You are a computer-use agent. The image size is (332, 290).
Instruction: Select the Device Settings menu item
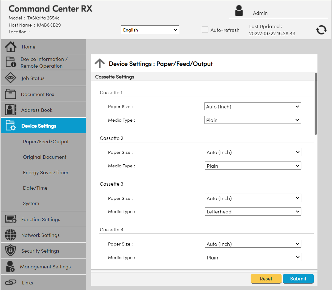43,126
